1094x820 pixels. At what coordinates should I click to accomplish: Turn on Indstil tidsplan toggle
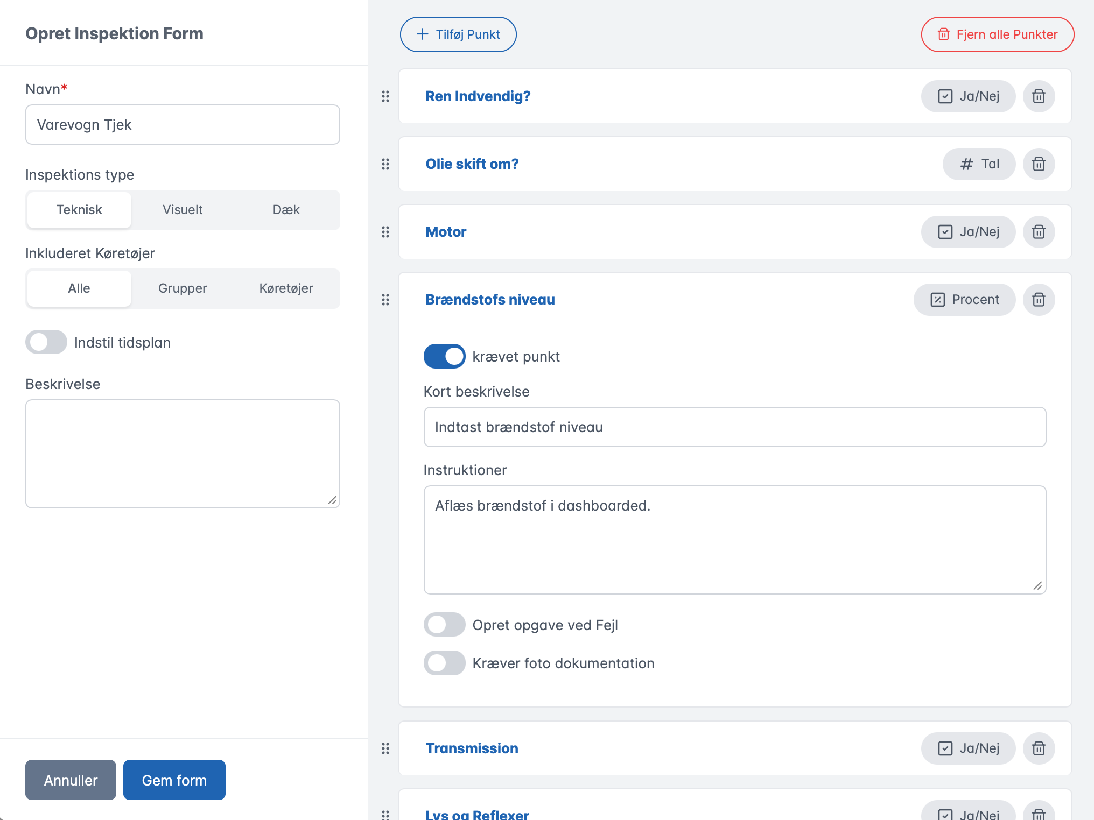(x=46, y=342)
